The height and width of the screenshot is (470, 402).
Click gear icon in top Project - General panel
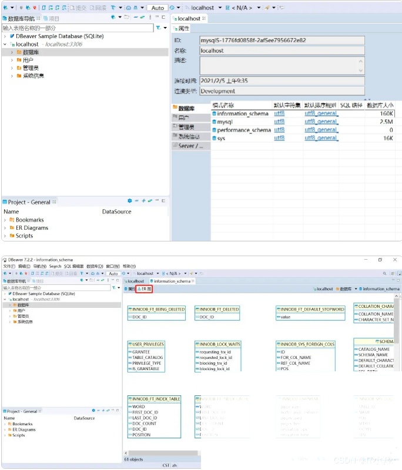click(129, 200)
